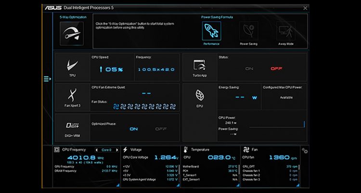
Task: Click the CPU temperature 023.0 reading
Action: (221, 157)
